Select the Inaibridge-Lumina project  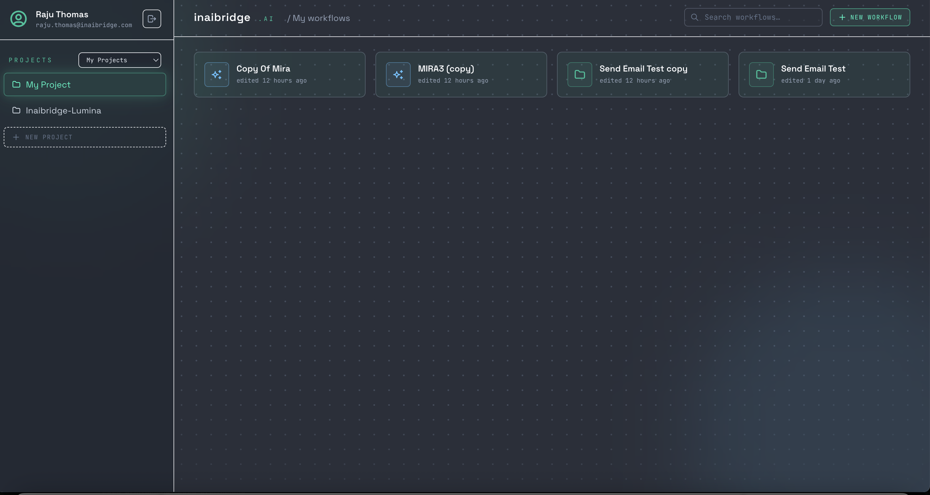click(x=85, y=111)
